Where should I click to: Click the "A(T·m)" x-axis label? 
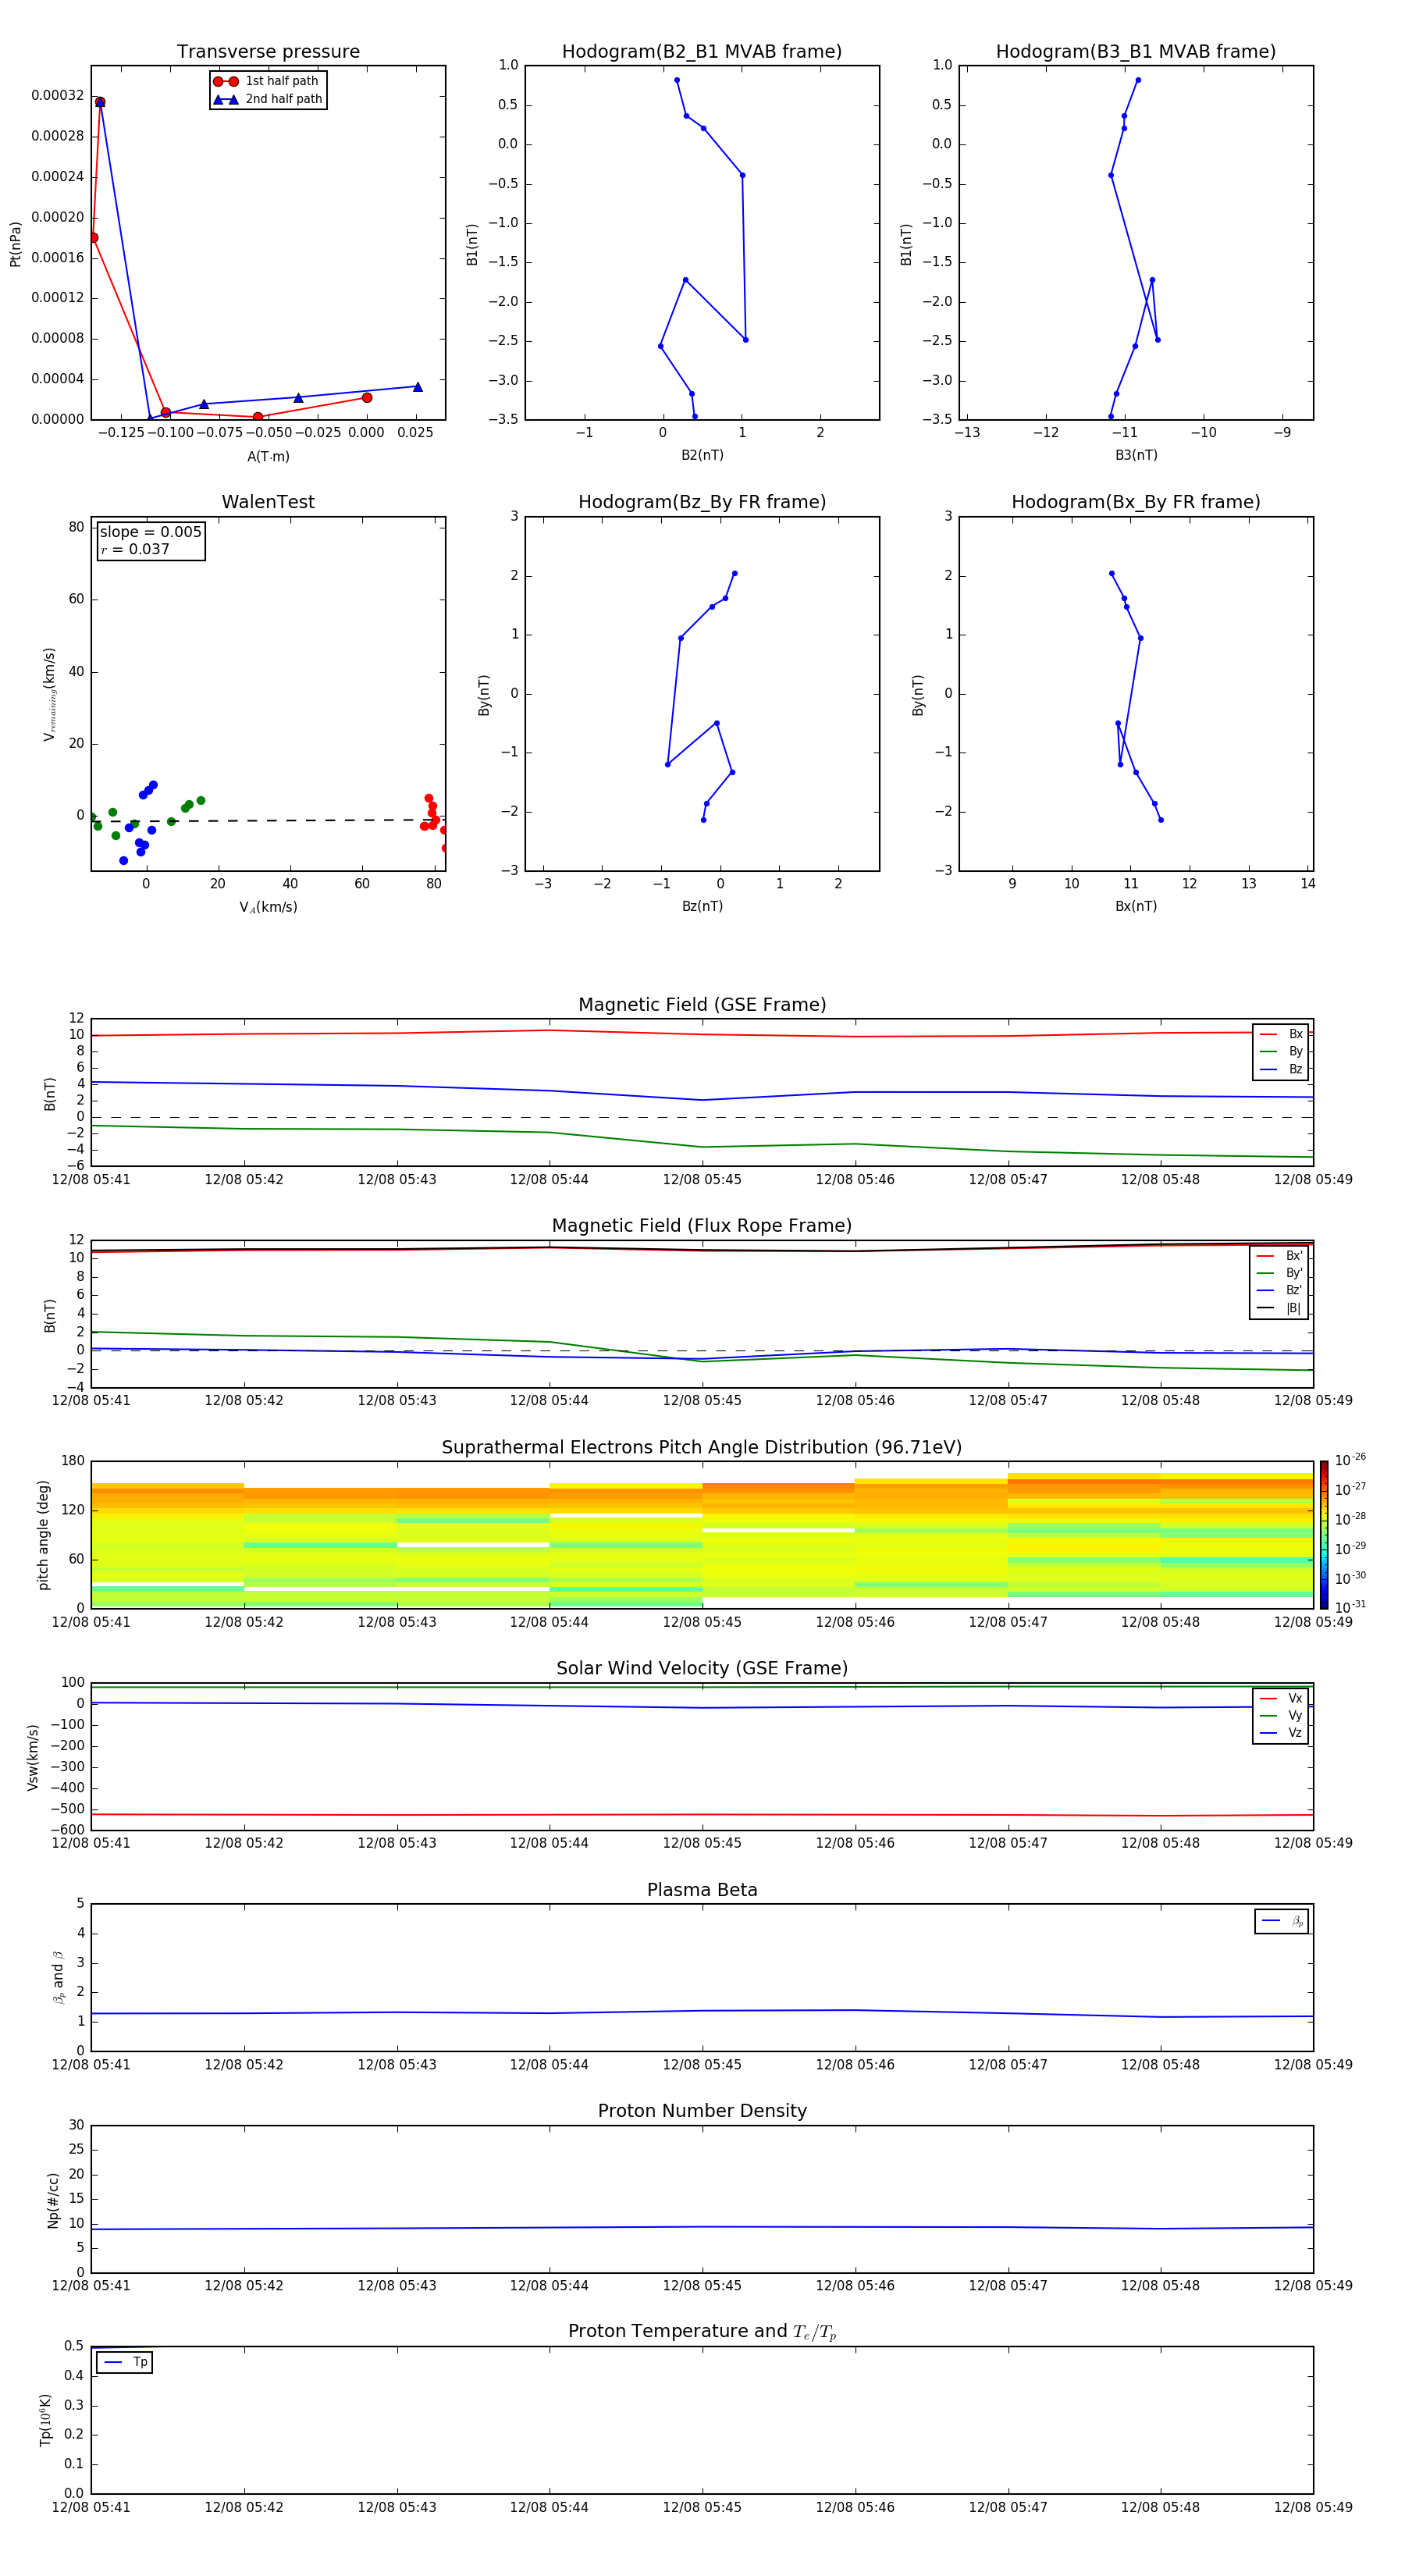(268, 456)
